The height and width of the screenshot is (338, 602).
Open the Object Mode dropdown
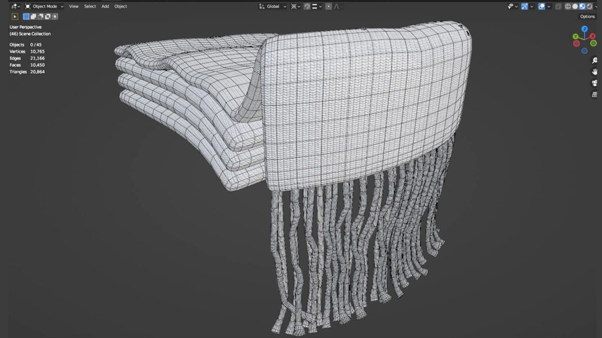(x=44, y=6)
